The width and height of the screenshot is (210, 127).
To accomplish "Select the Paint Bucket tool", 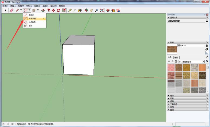I will coord(80,10).
